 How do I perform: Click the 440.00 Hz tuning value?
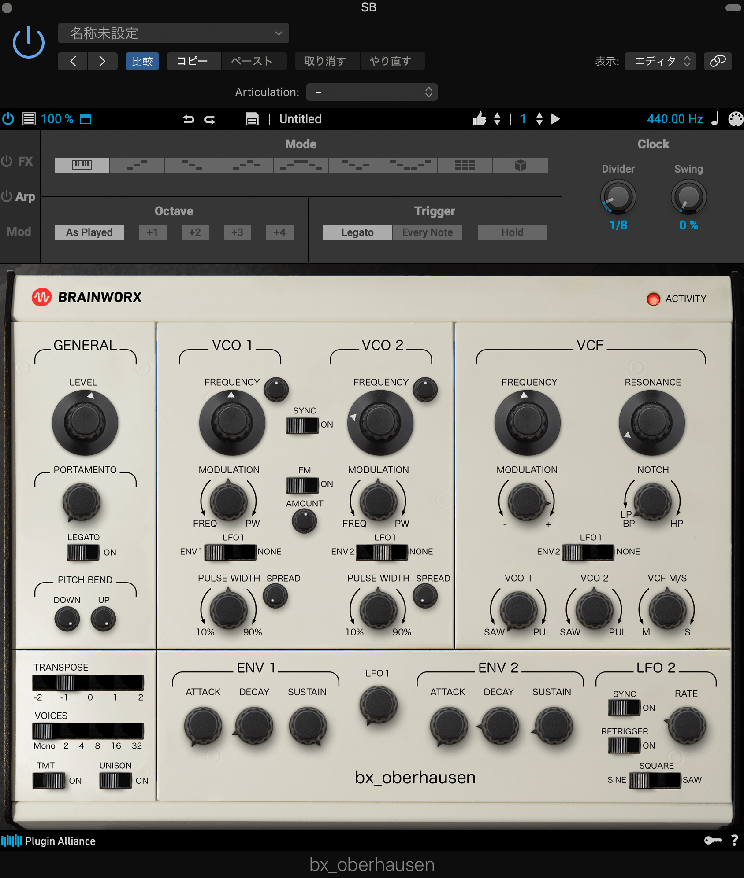tap(675, 119)
